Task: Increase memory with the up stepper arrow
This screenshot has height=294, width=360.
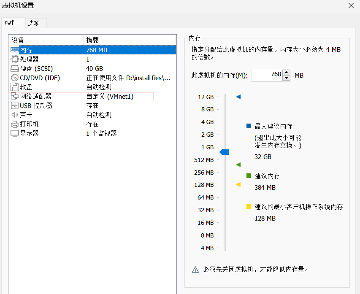Action: pyautogui.click(x=286, y=72)
